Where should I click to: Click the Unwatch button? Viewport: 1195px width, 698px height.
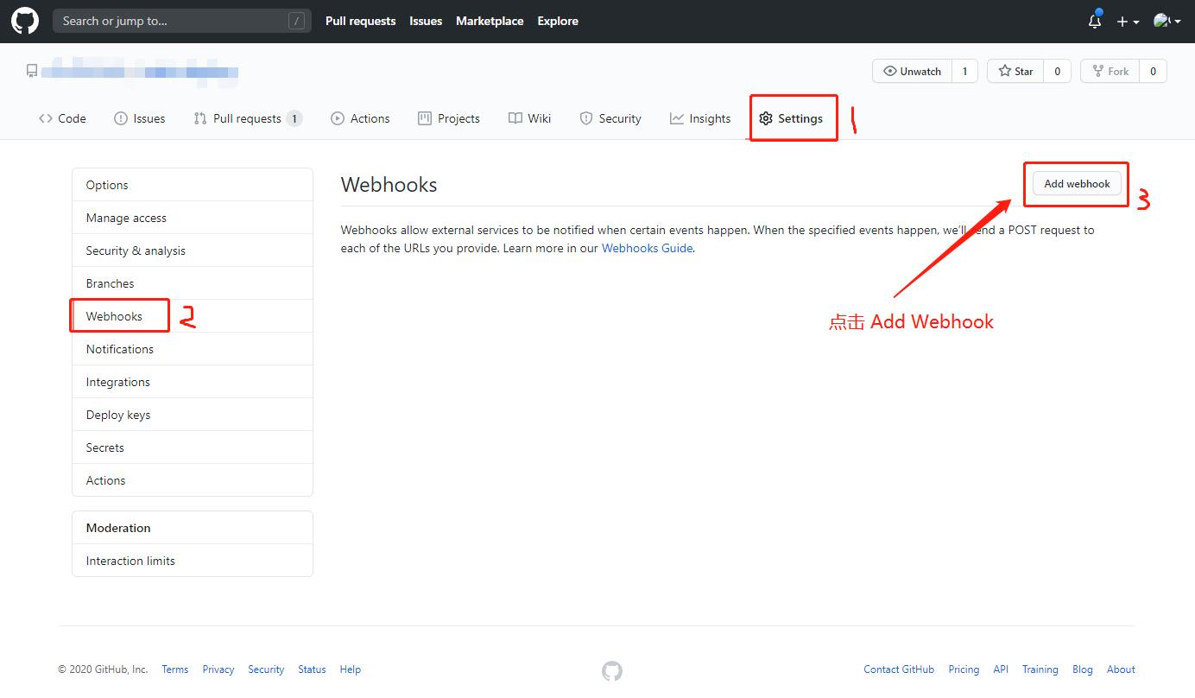[x=913, y=71]
